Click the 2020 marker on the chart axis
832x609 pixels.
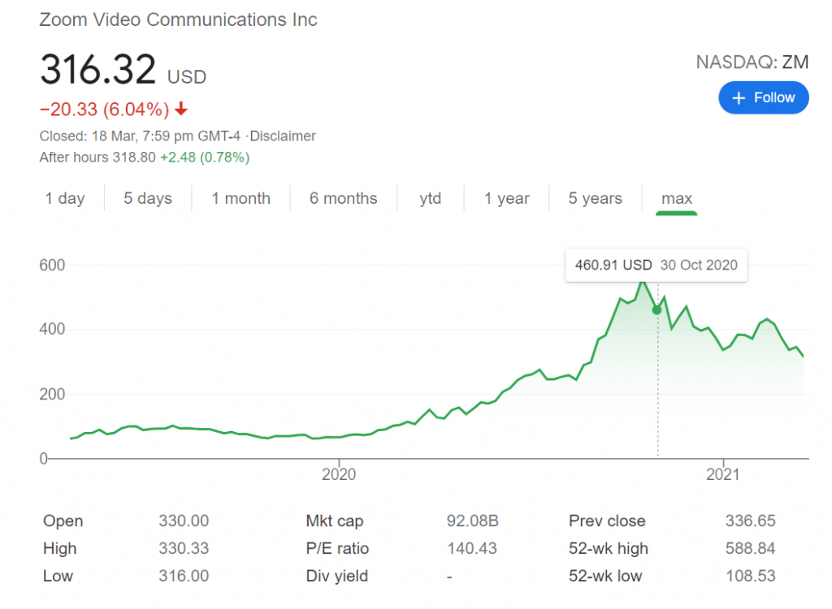(339, 473)
